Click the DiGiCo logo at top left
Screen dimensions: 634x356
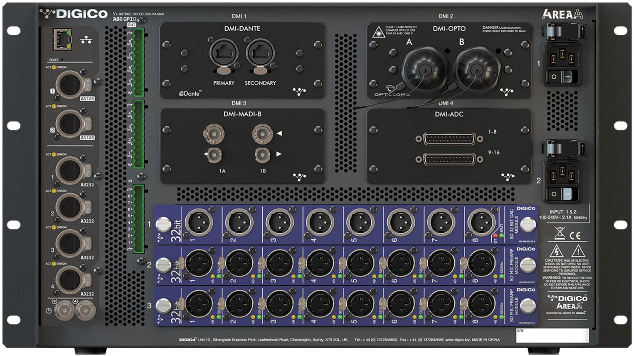[x=74, y=14]
